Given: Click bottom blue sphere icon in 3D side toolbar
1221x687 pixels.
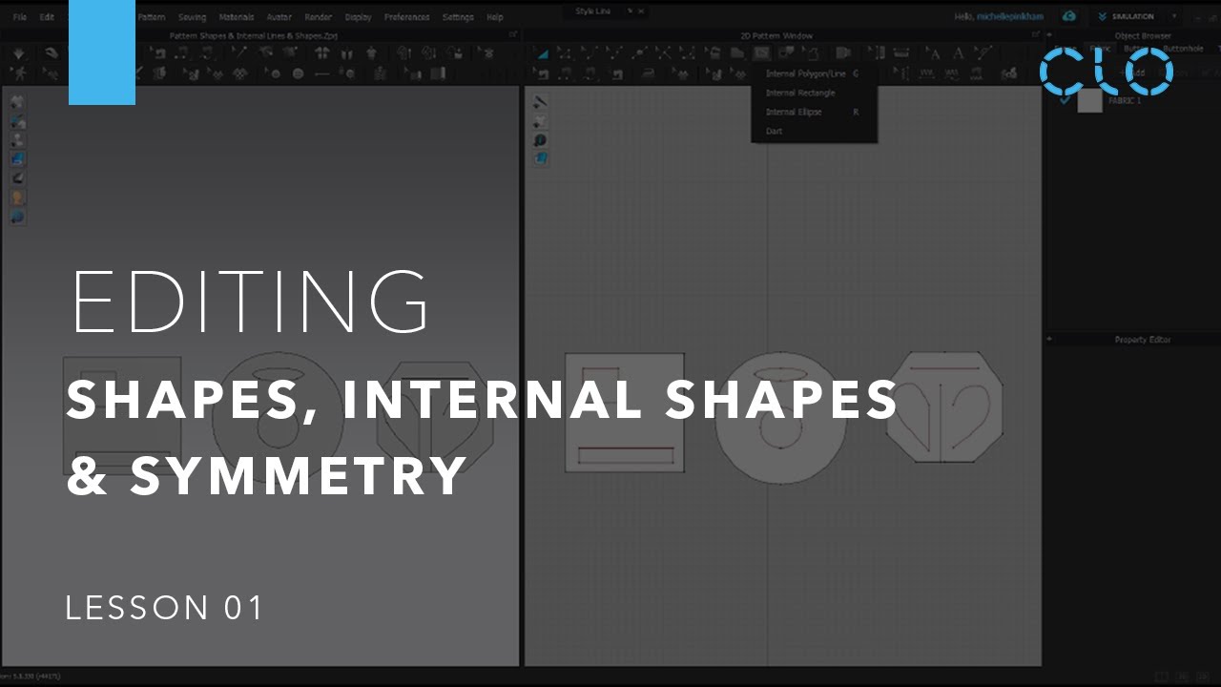Looking at the screenshot, I should pyautogui.click(x=17, y=217).
